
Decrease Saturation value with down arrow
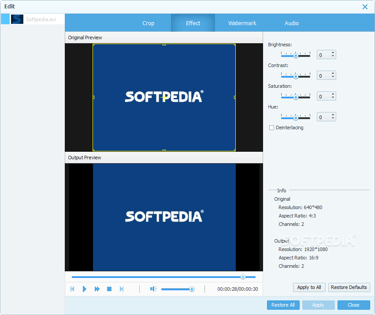pyautogui.click(x=333, y=97)
